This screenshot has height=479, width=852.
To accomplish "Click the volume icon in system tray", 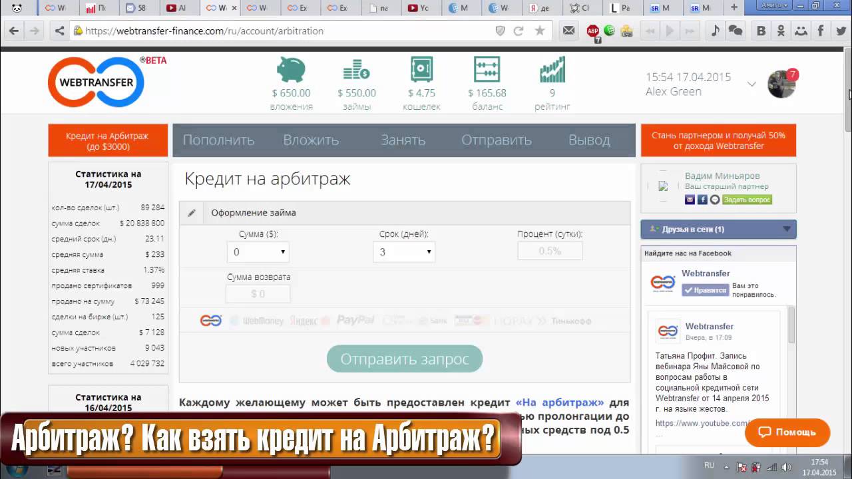I will [786, 468].
